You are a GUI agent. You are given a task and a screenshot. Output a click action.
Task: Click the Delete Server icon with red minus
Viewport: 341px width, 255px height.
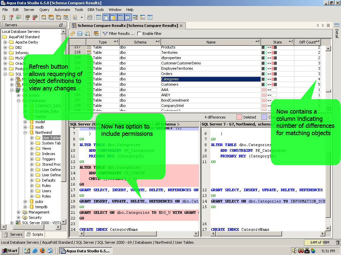tap(11, 17)
